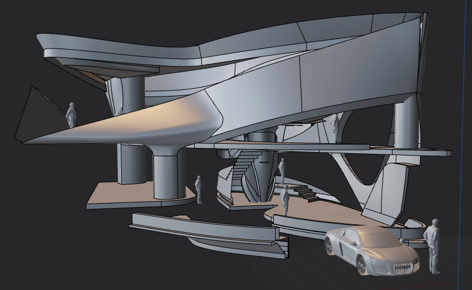The height and width of the screenshot is (290, 472).
Task: Click the human figure standing beside the car
Action: click(434, 246)
